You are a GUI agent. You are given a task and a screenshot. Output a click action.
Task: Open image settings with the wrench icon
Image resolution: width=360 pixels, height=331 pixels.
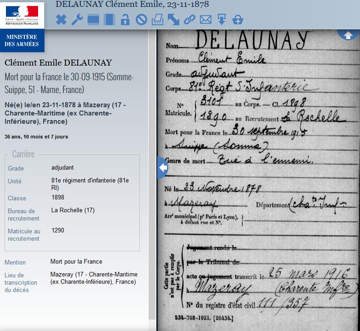point(77,20)
